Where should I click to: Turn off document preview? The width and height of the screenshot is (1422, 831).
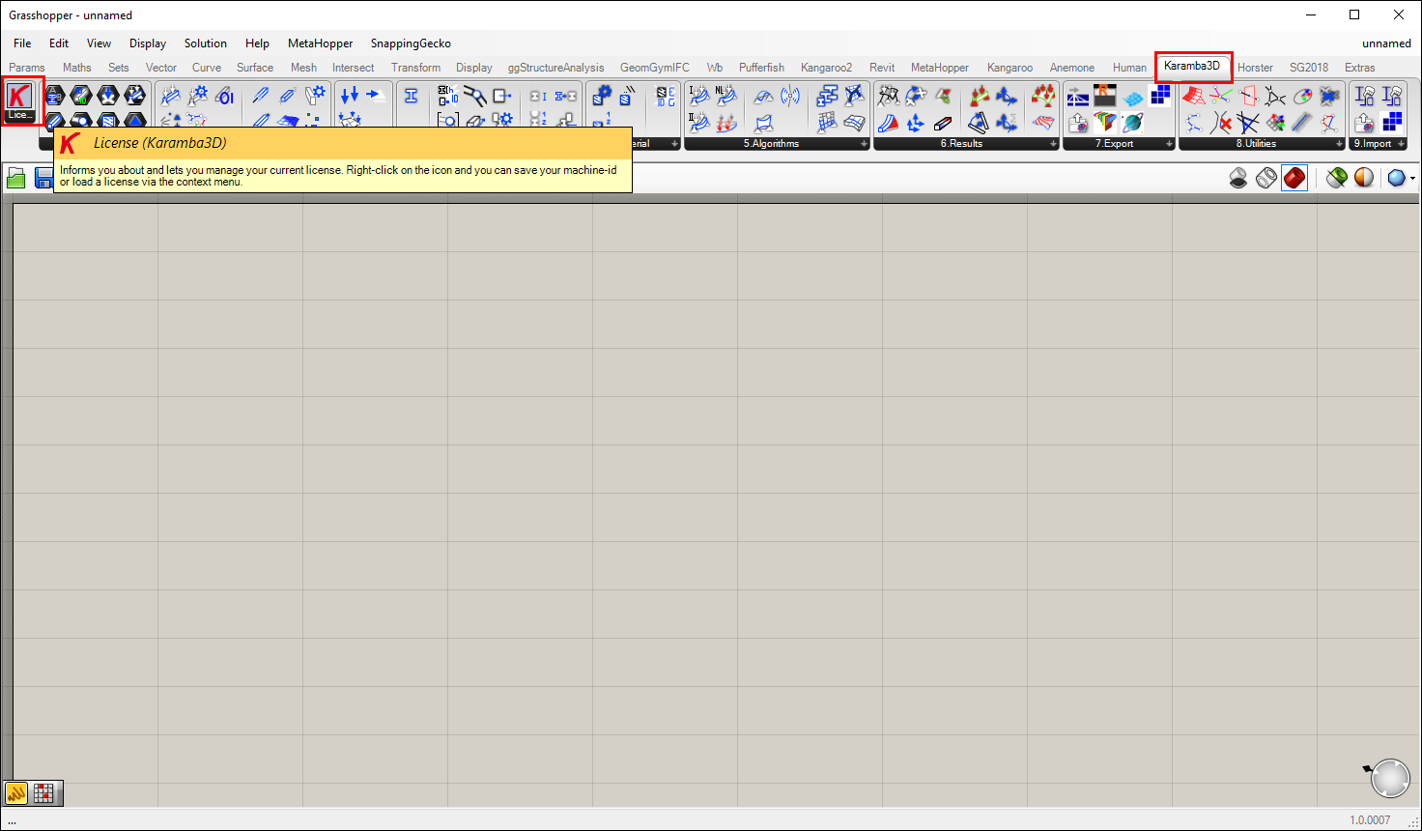click(x=1238, y=178)
